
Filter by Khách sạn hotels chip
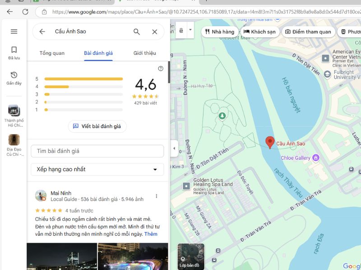(260, 31)
